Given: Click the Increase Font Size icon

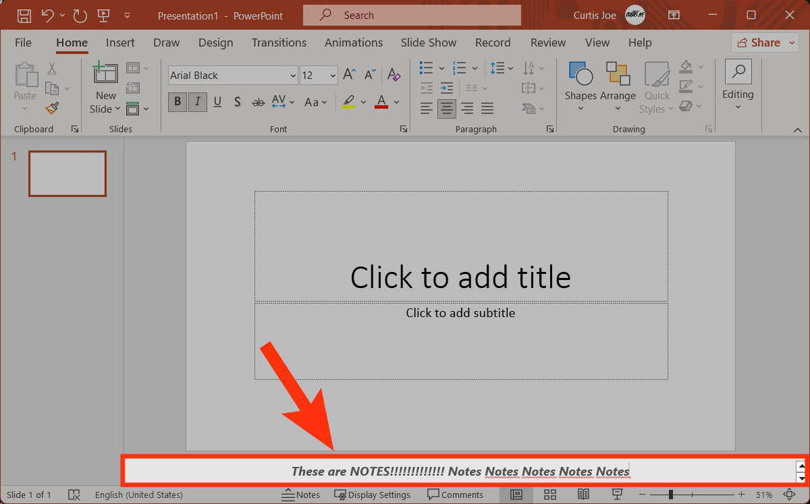Looking at the screenshot, I should pyautogui.click(x=349, y=75).
